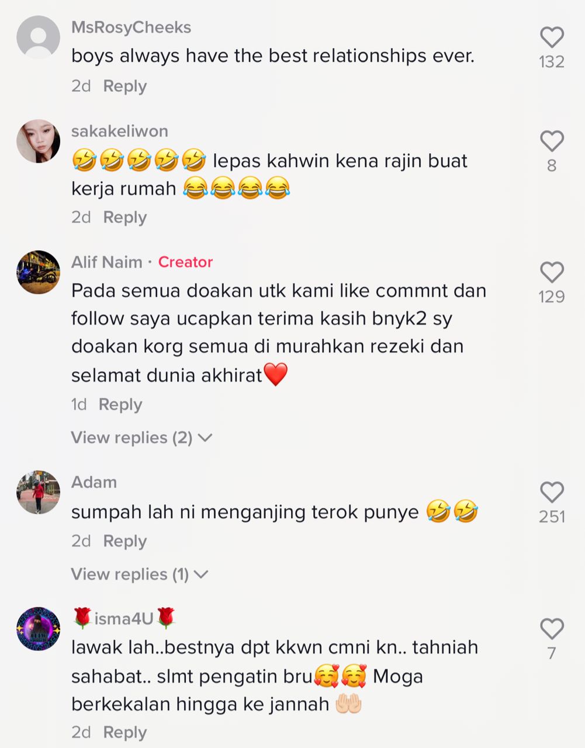This screenshot has width=585, height=748.
Task: Open the MsRosyCheeks username link
Action: pos(131,27)
